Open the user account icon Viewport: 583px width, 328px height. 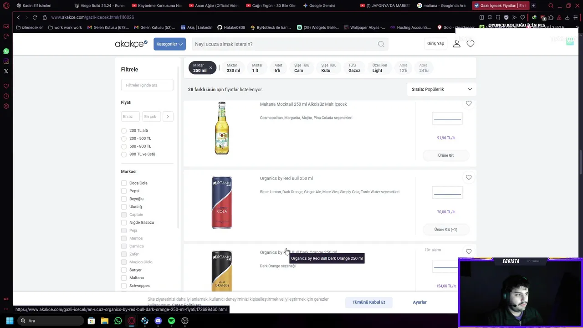tap(457, 44)
